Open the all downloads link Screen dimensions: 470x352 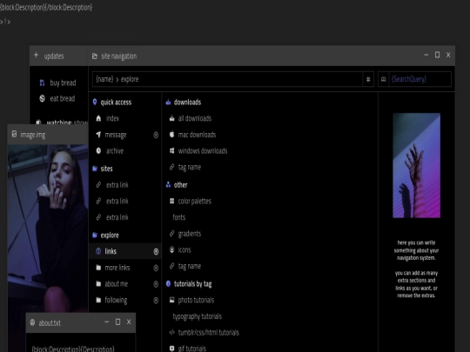195,118
